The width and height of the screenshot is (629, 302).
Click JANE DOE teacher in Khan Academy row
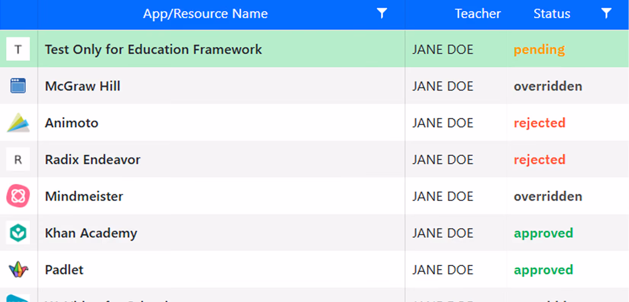tap(443, 233)
